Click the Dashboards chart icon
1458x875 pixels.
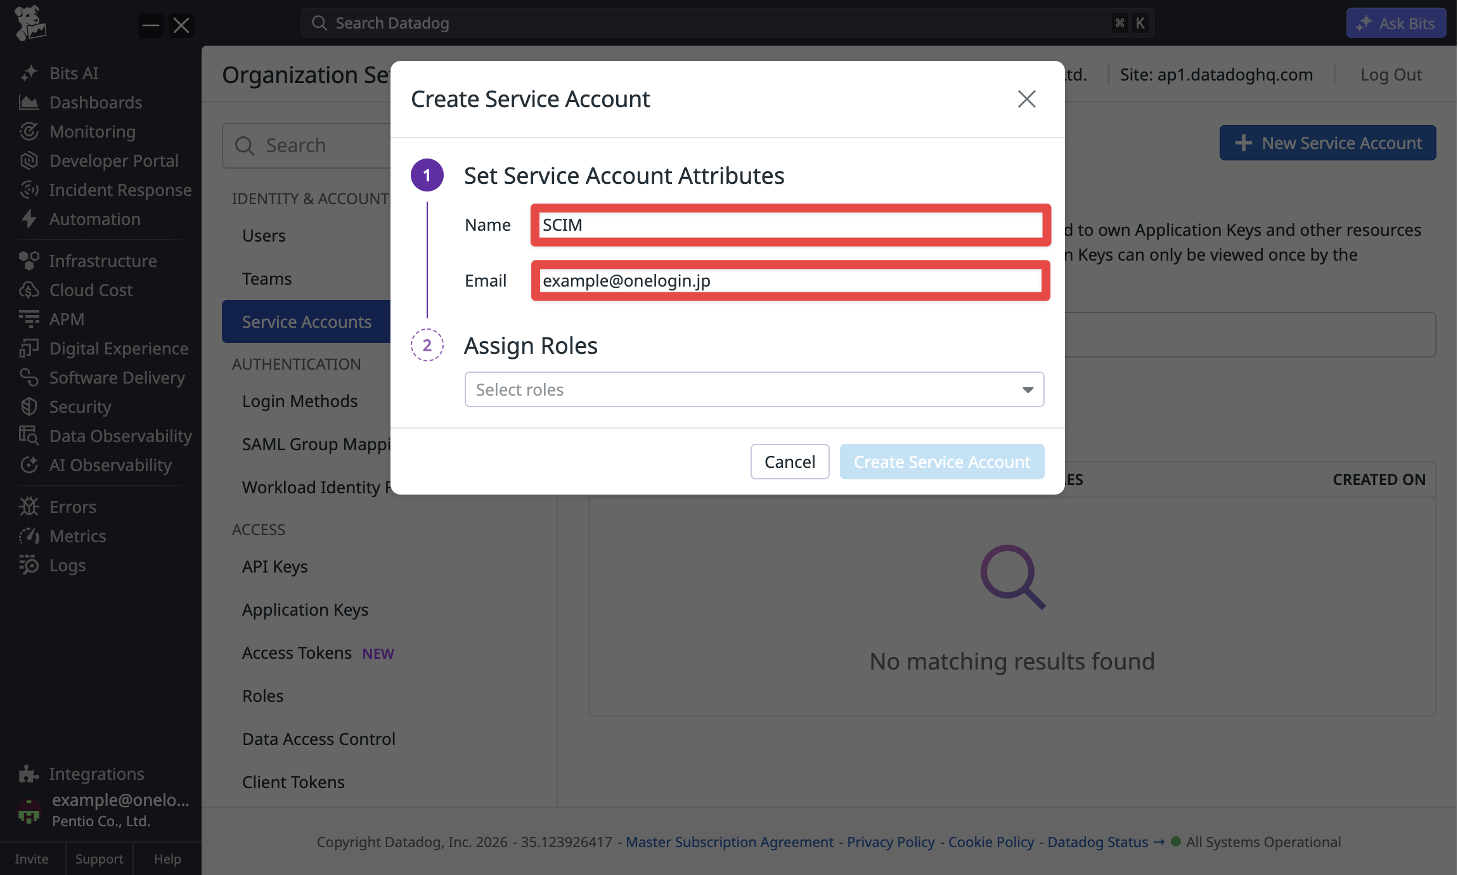point(29,102)
